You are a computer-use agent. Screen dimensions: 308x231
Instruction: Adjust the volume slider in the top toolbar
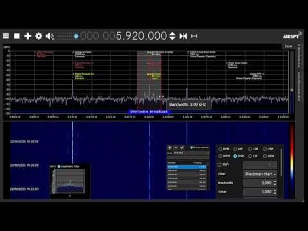(x=67, y=36)
